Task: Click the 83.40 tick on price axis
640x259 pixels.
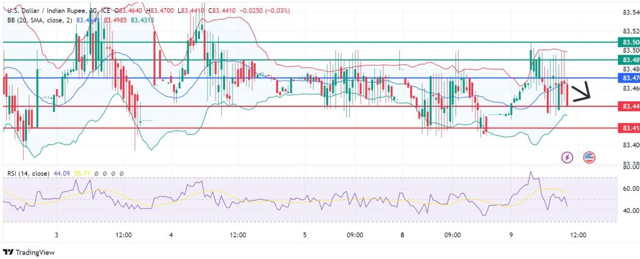Action: [x=631, y=145]
